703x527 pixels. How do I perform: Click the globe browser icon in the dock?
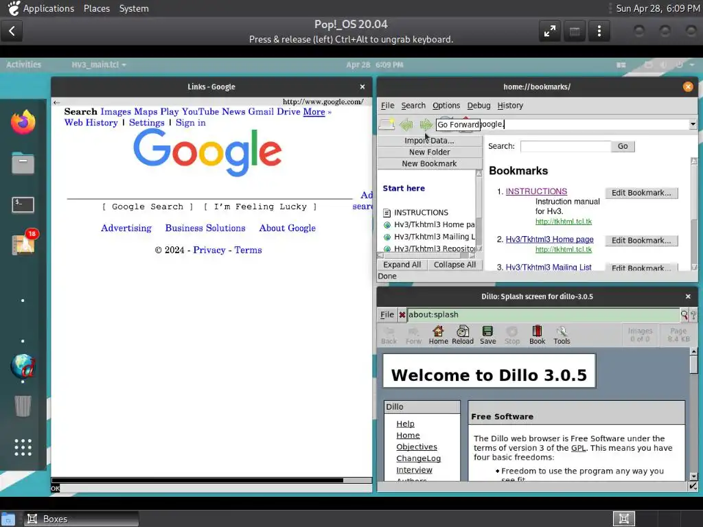pyautogui.click(x=23, y=366)
